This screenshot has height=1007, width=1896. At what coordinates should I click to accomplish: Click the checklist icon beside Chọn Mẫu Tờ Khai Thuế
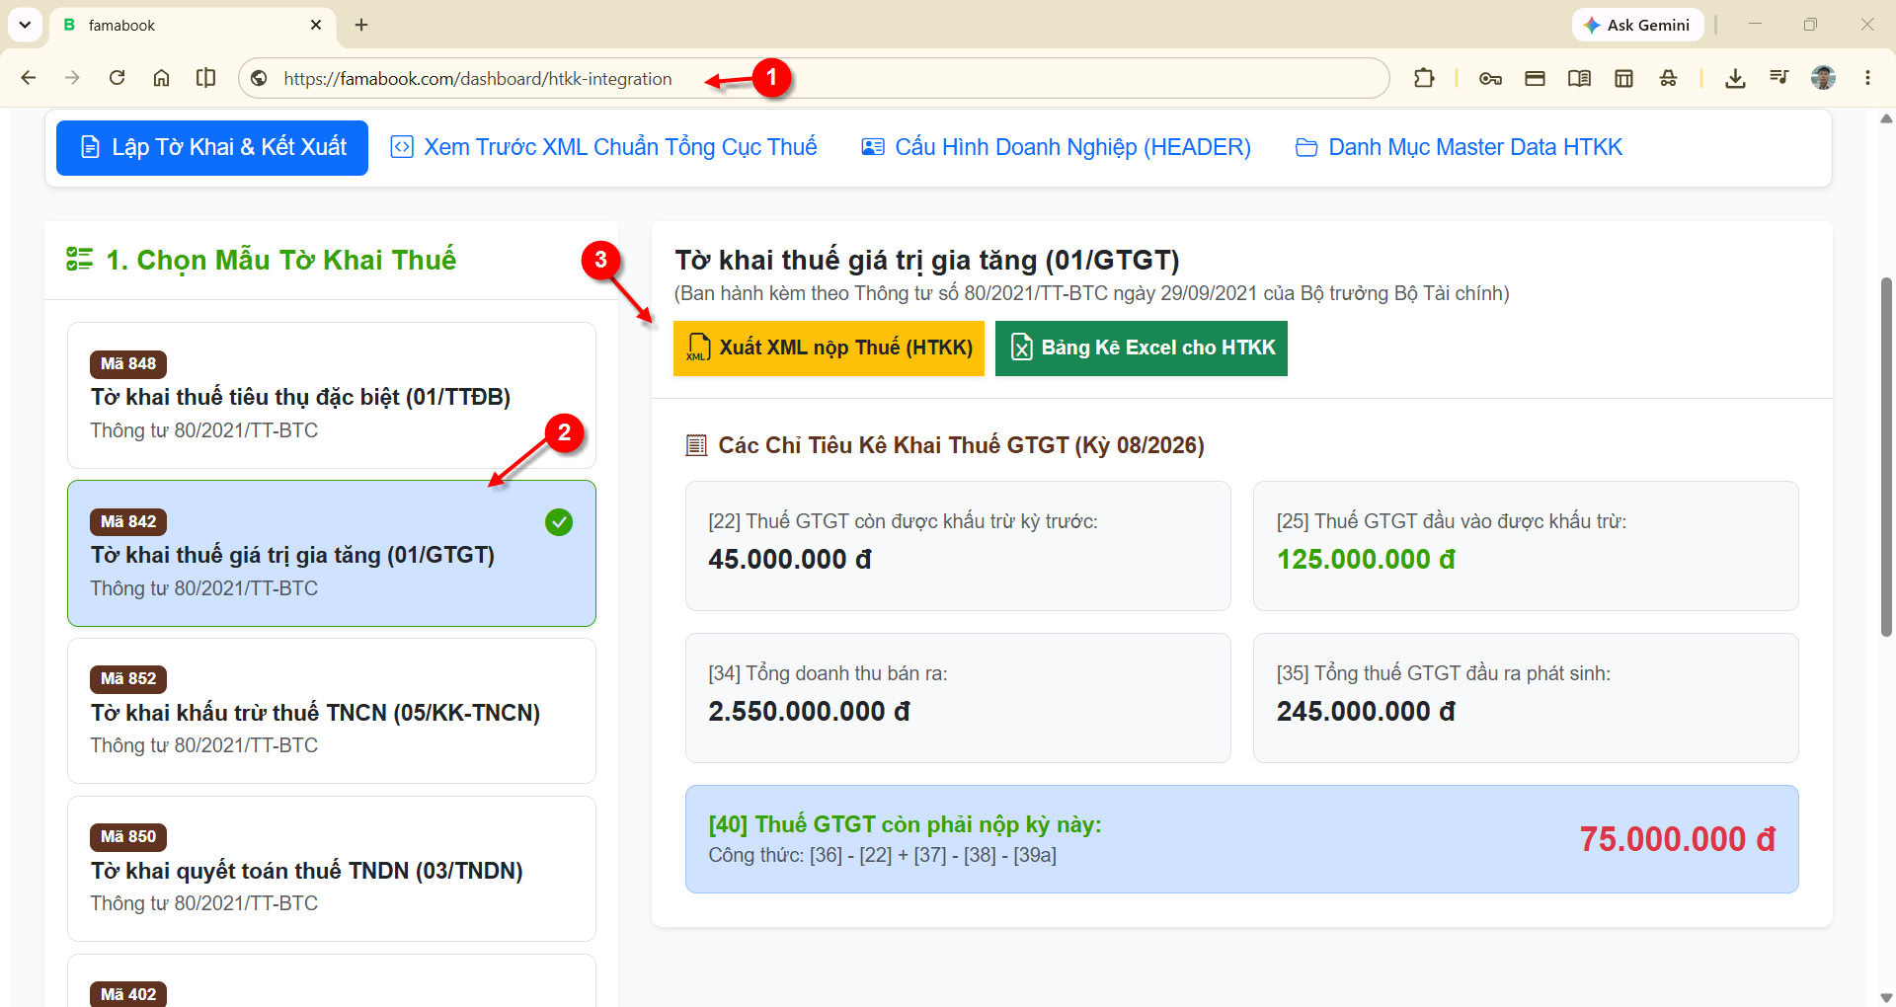(79, 260)
